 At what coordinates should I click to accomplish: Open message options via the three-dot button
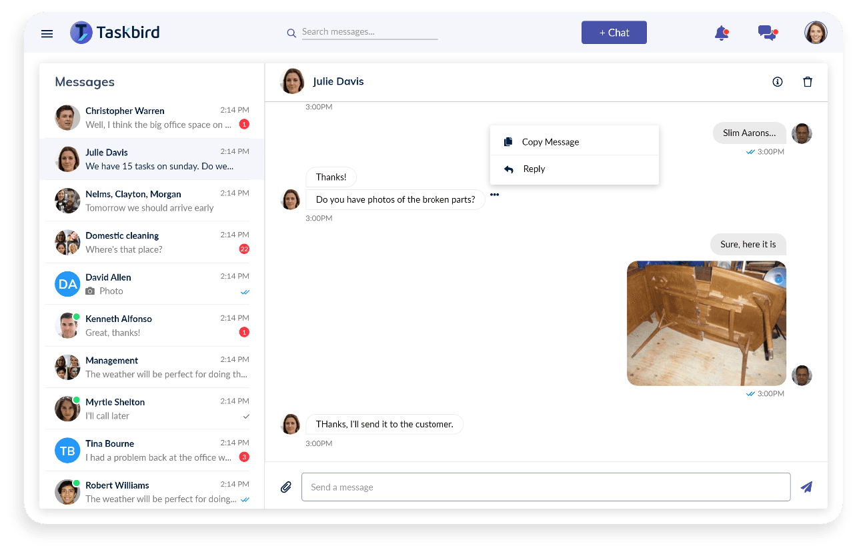coord(494,194)
